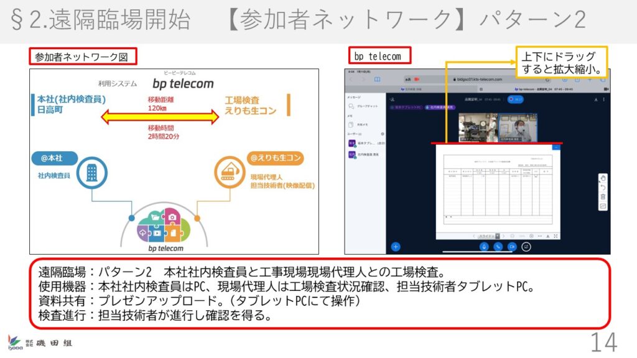Viewport: 637px width, 358px height.
Task: Open グループチャット in the sidebar
Action: tap(366, 106)
